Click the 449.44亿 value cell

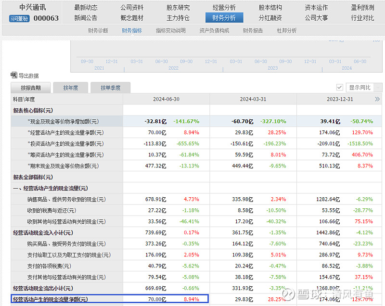[x=243, y=166]
